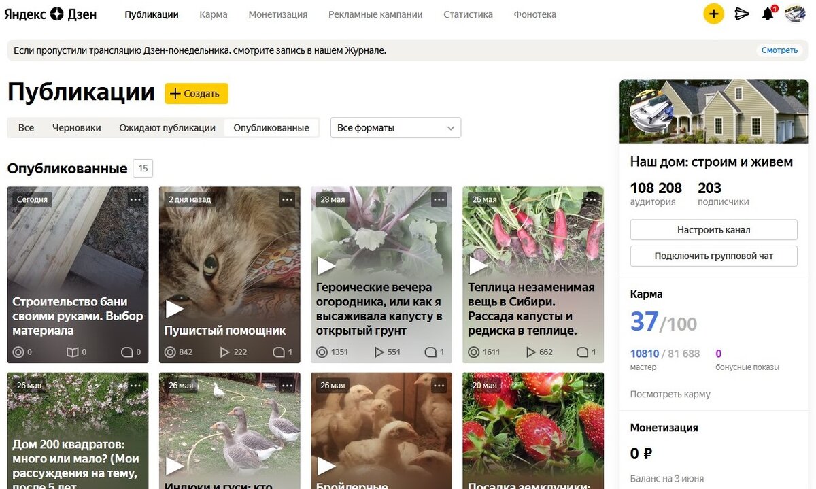The width and height of the screenshot is (816, 489).
Task: Open the Монетизация navigation item
Action: tap(278, 14)
